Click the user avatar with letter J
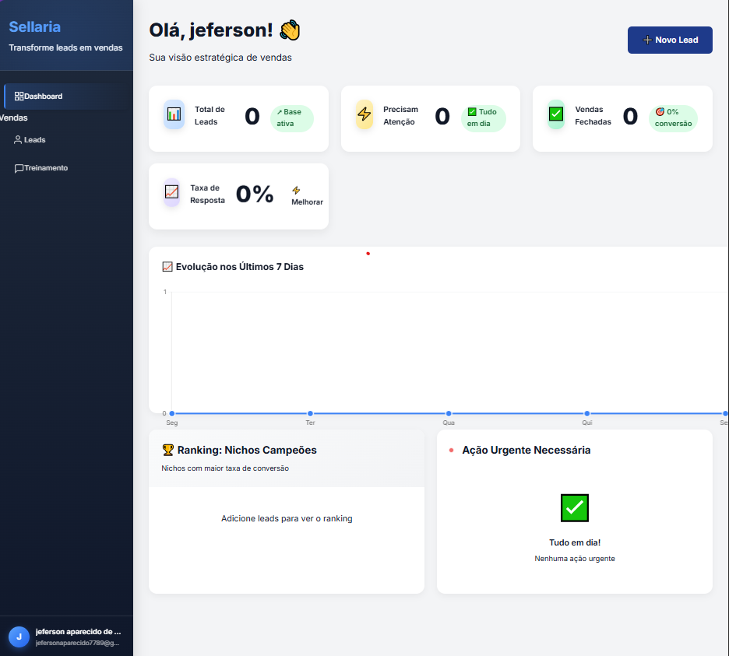Screen dimensions: 729x656 [19, 637]
